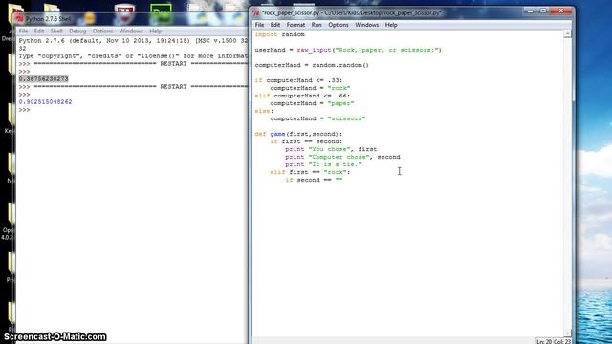Click the "if first == second:" line
Screen dimensions: 612x344
point(306,141)
